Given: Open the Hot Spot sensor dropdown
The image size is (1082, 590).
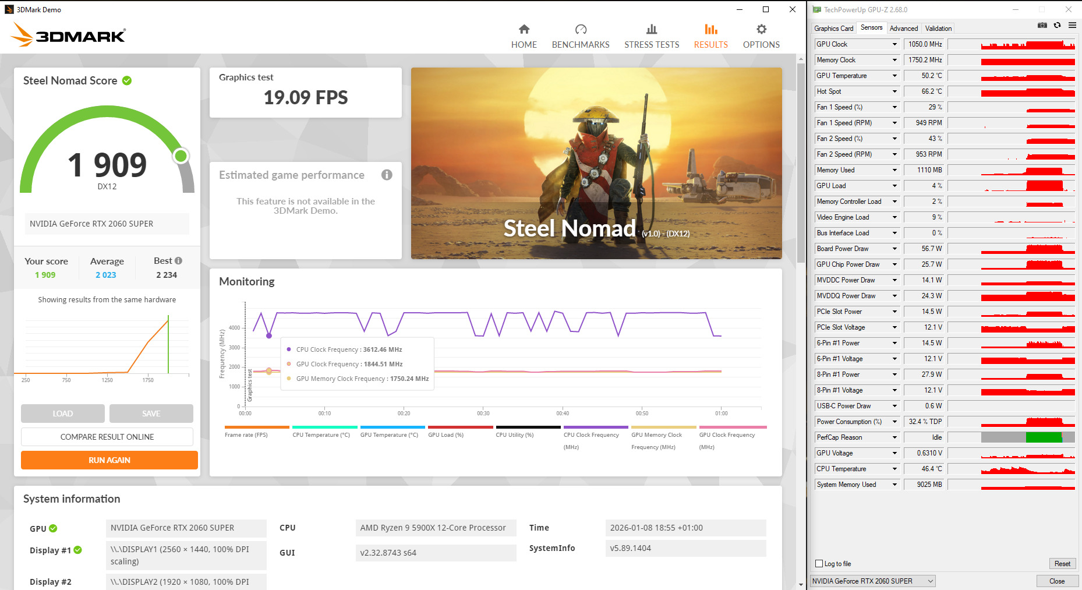Looking at the screenshot, I should tap(894, 91).
